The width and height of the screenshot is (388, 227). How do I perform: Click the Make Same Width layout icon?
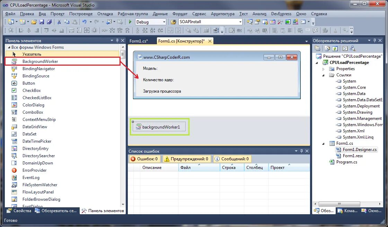point(71,30)
